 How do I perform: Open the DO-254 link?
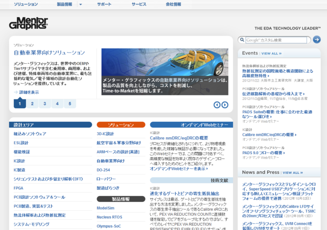[103, 170]
